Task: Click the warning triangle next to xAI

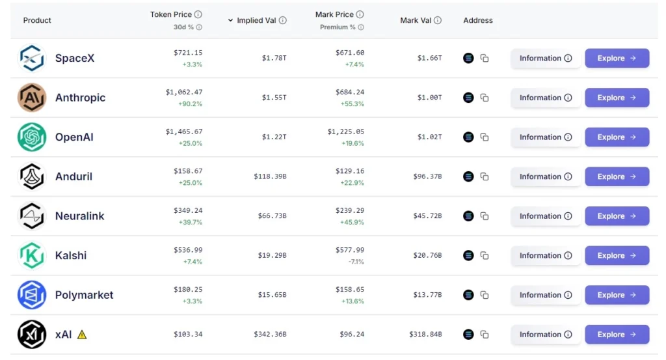Action: coord(82,335)
